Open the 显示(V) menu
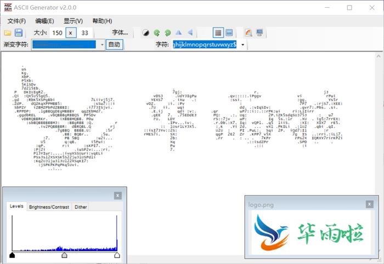Viewport: 384px width, 264px height. pos(73,21)
